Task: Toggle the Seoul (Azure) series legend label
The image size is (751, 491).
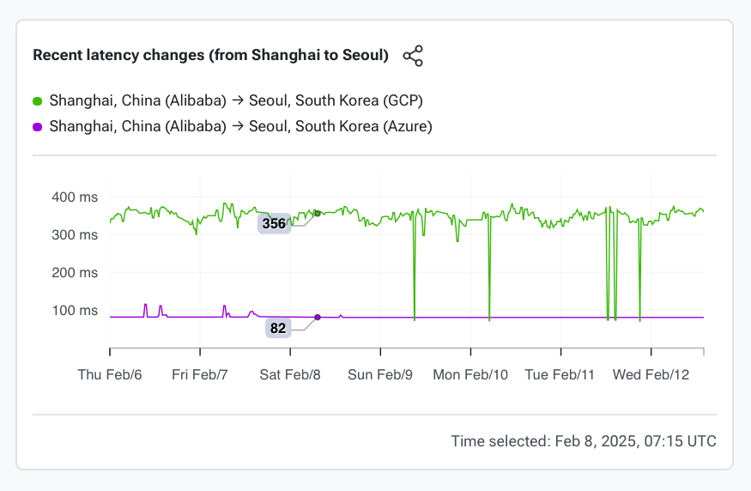Action: tap(240, 127)
